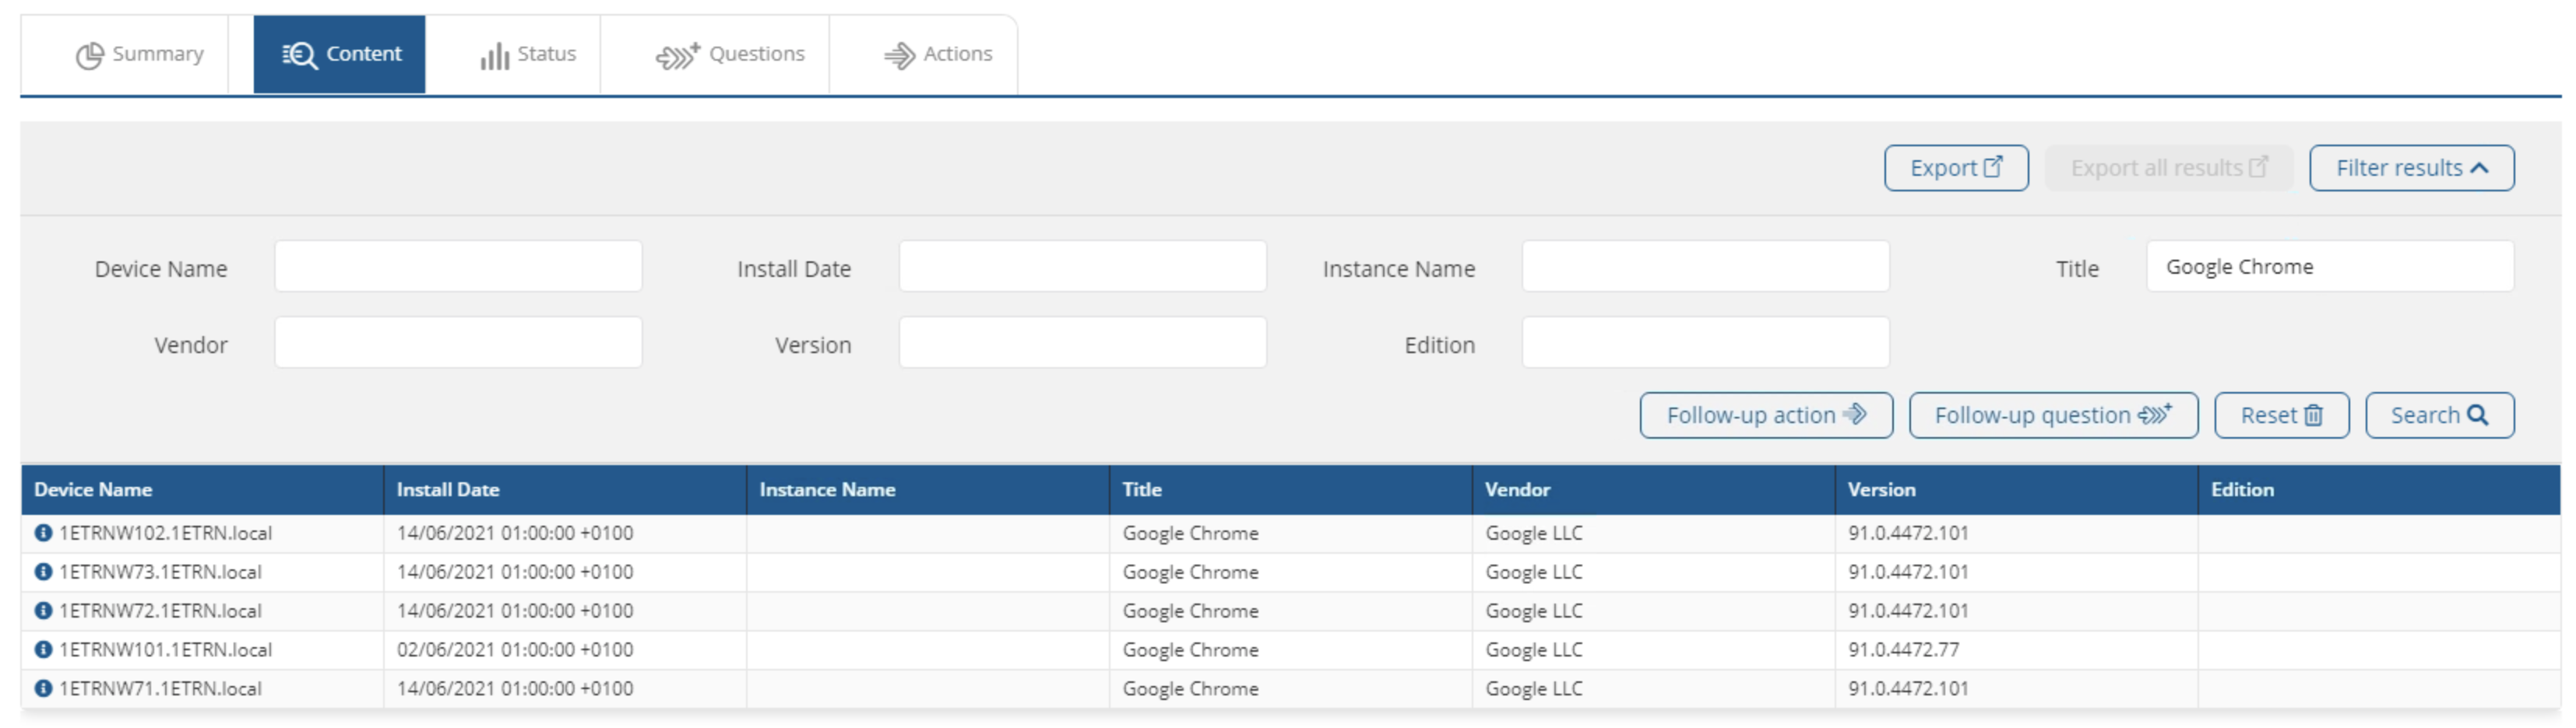Focus the Instance Name filter field
2576x728 pixels.
point(1705,267)
